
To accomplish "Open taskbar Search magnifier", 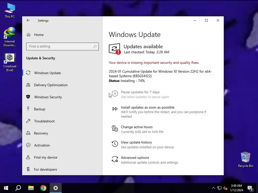I will pyautogui.click(x=18, y=188).
